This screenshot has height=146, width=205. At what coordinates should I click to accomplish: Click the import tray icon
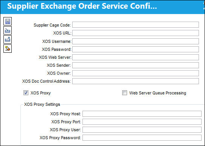(8, 30)
